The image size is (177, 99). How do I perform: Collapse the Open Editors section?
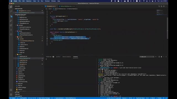(19, 9)
